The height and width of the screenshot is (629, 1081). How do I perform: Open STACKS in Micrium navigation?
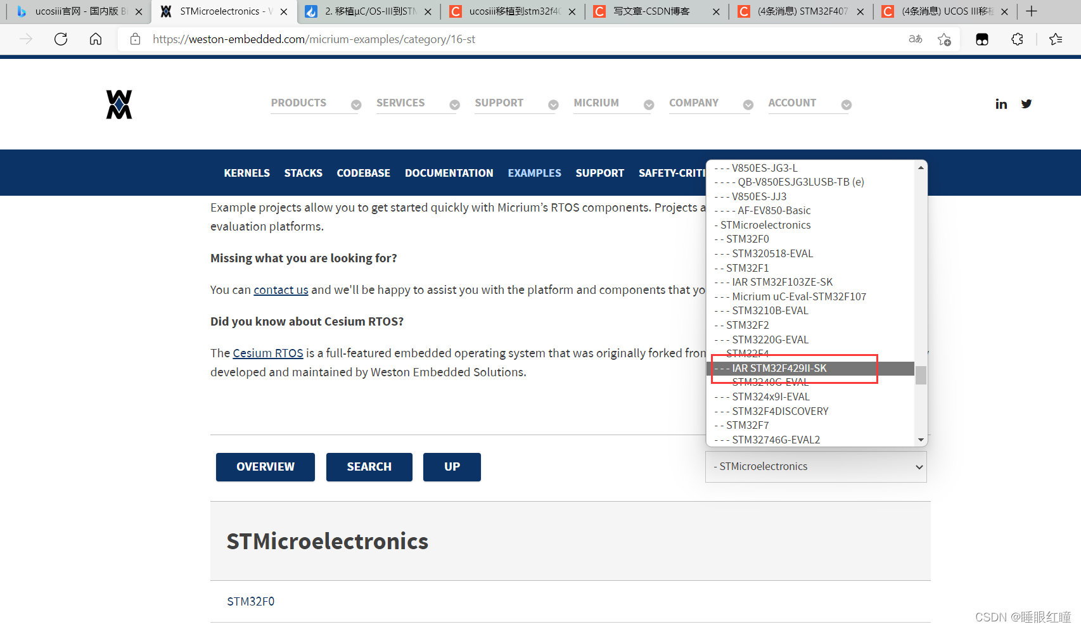[x=303, y=173]
